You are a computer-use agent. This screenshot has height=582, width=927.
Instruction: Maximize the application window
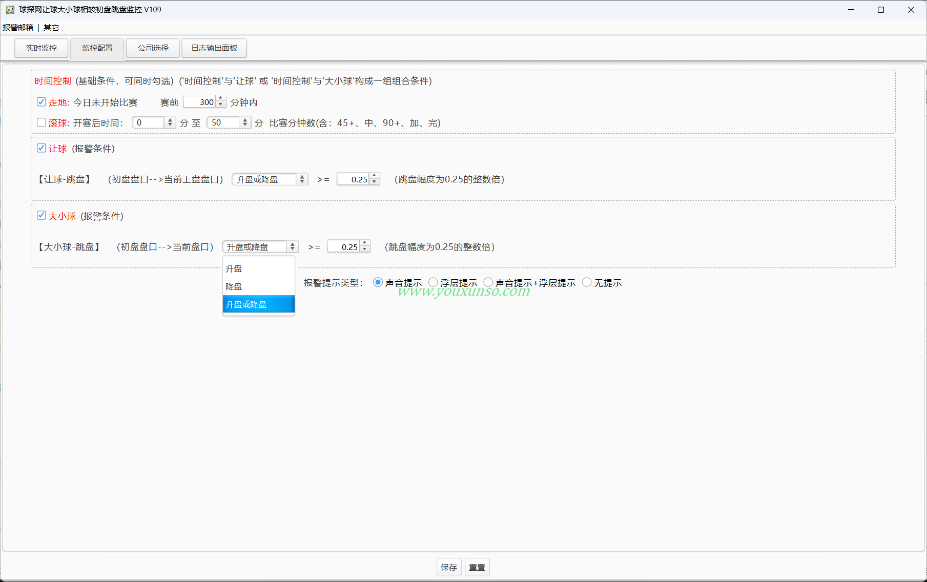[881, 10]
